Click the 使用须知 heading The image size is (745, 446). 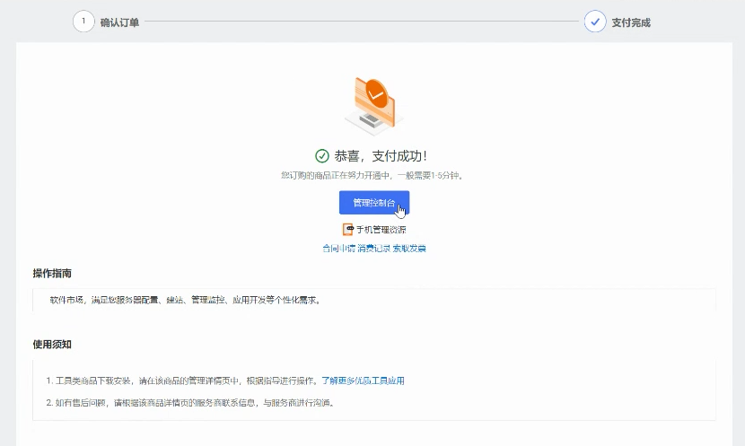(x=52, y=345)
